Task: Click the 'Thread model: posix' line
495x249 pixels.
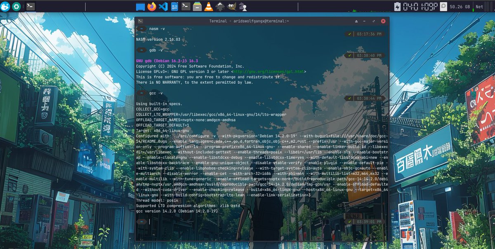Action: (x=157, y=200)
